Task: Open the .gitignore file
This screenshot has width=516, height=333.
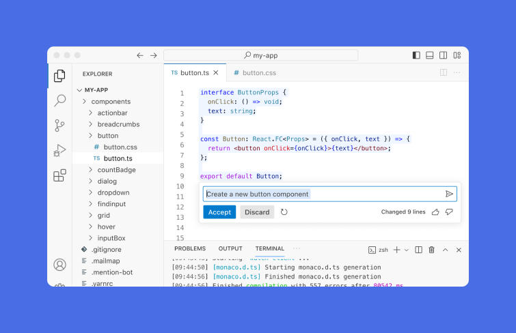Action: 118,250
